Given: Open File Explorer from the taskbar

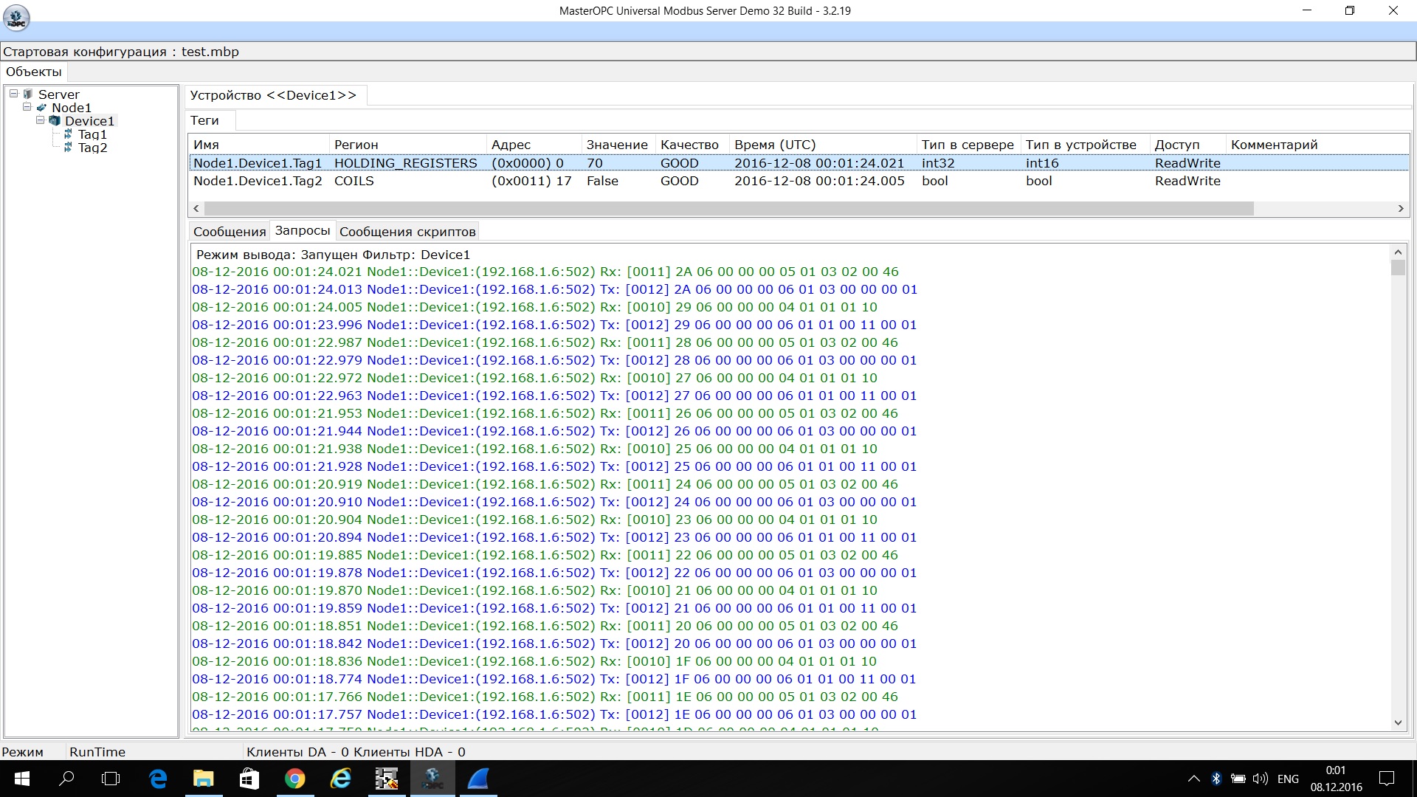Looking at the screenshot, I should click(x=203, y=779).
